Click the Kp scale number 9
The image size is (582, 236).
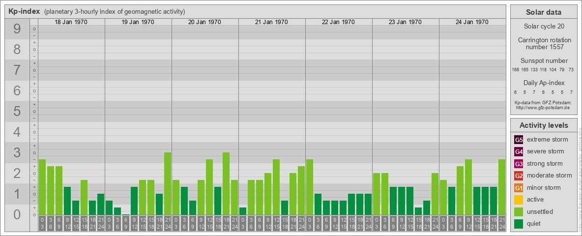point(17,29)
